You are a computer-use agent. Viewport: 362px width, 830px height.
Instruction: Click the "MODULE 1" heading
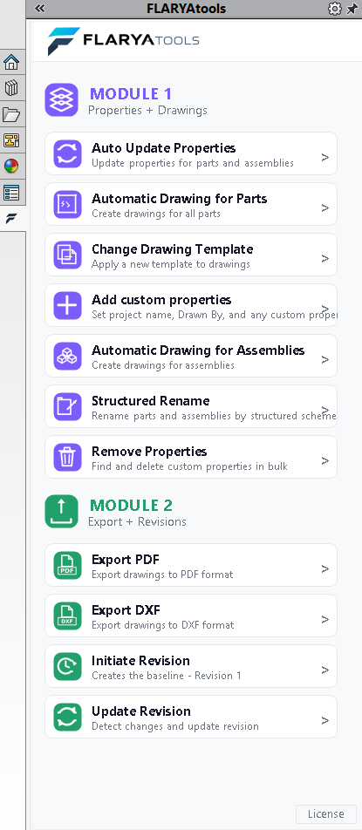coord(131,93)
